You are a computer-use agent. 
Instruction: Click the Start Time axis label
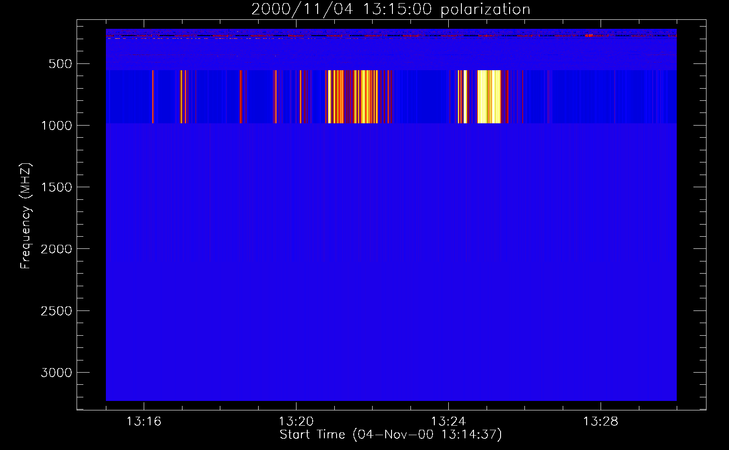(390, 435)
